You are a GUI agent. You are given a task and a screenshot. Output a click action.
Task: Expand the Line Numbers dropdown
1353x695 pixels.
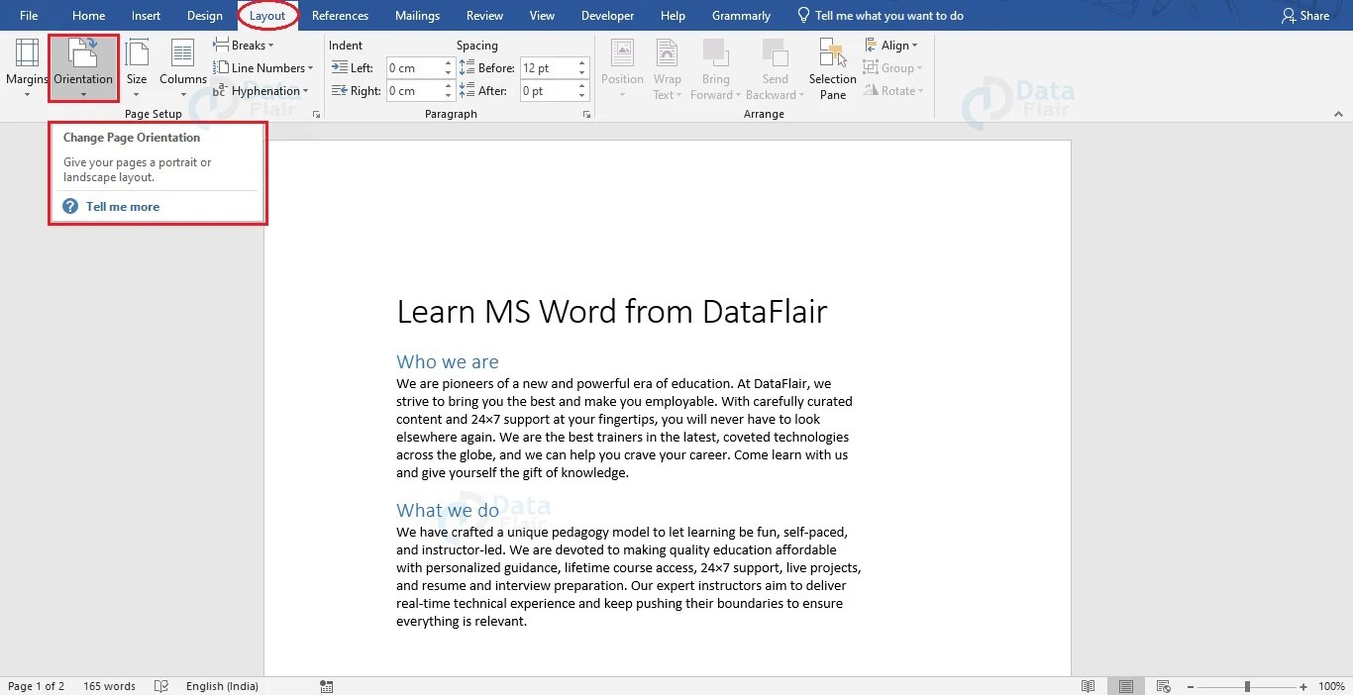[264, 67]
